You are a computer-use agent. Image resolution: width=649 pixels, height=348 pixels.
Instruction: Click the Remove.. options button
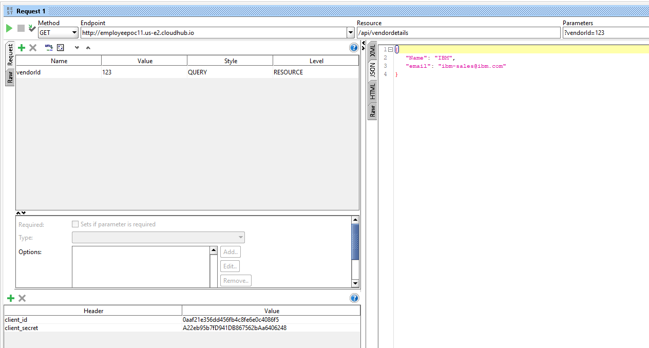point(236,281)
